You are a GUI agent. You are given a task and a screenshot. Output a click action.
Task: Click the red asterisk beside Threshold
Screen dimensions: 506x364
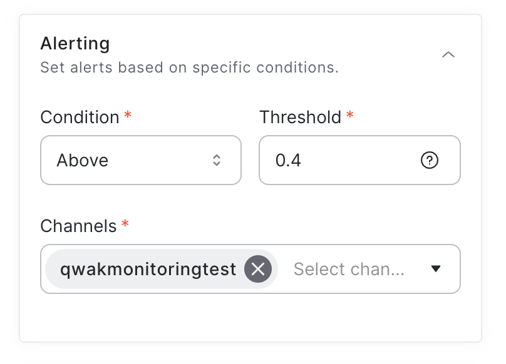349,116
